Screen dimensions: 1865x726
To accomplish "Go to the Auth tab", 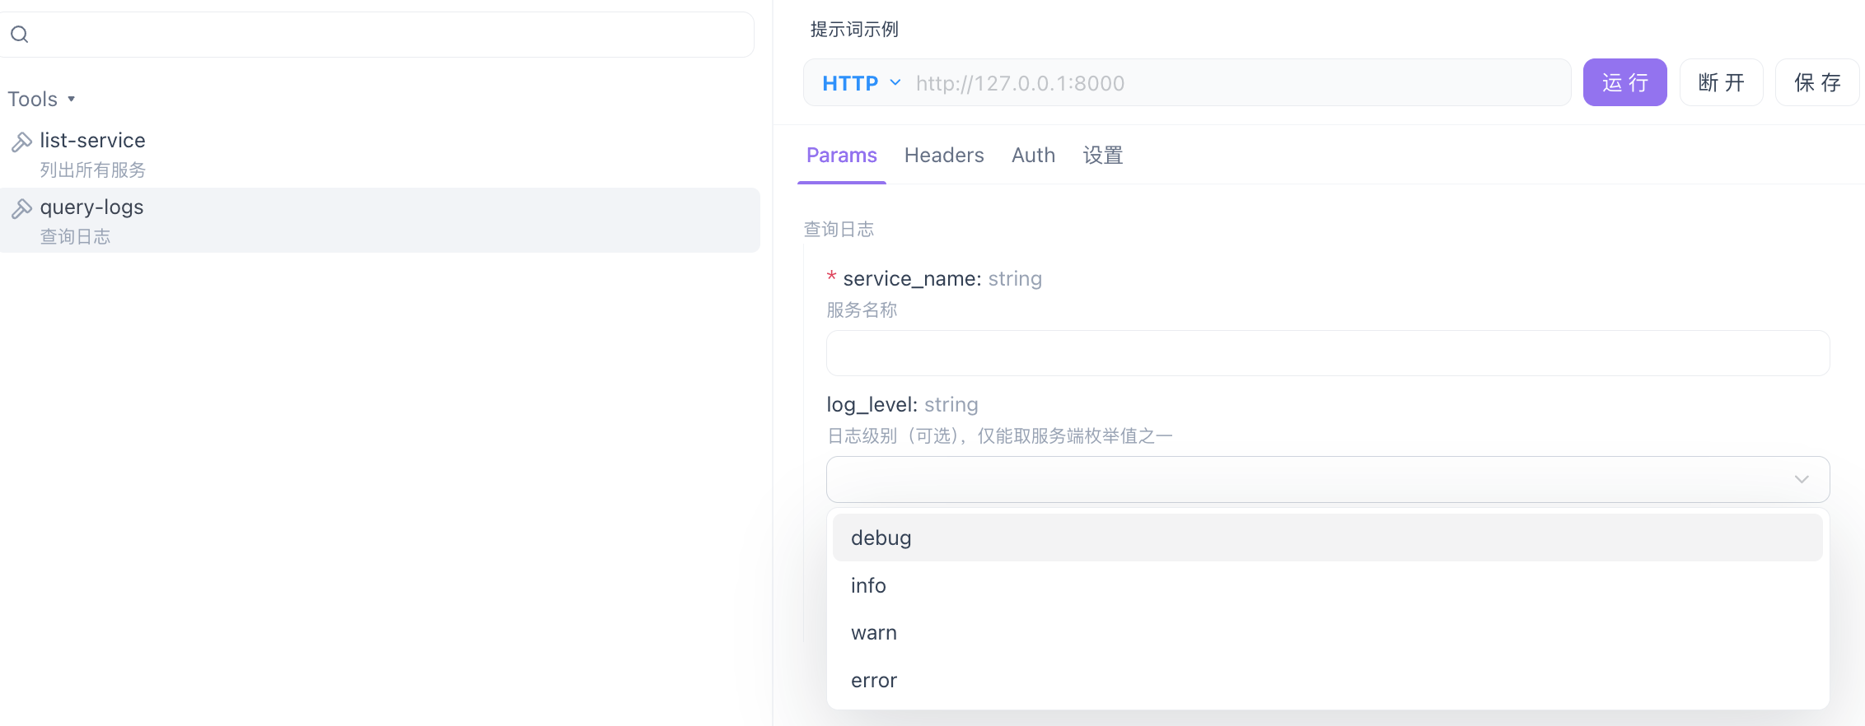I will [1033, 155].
